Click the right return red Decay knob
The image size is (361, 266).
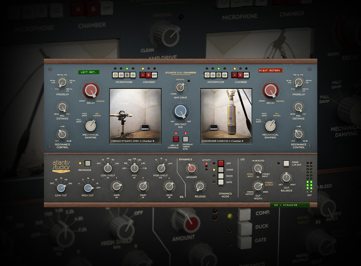click(x=270, y=90)
